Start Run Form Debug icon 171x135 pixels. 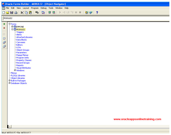[x=54, y=13]
